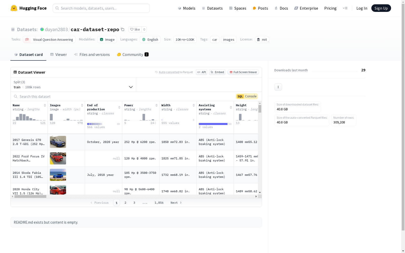Click the images tag
The image size is (405, 253).
229,39
